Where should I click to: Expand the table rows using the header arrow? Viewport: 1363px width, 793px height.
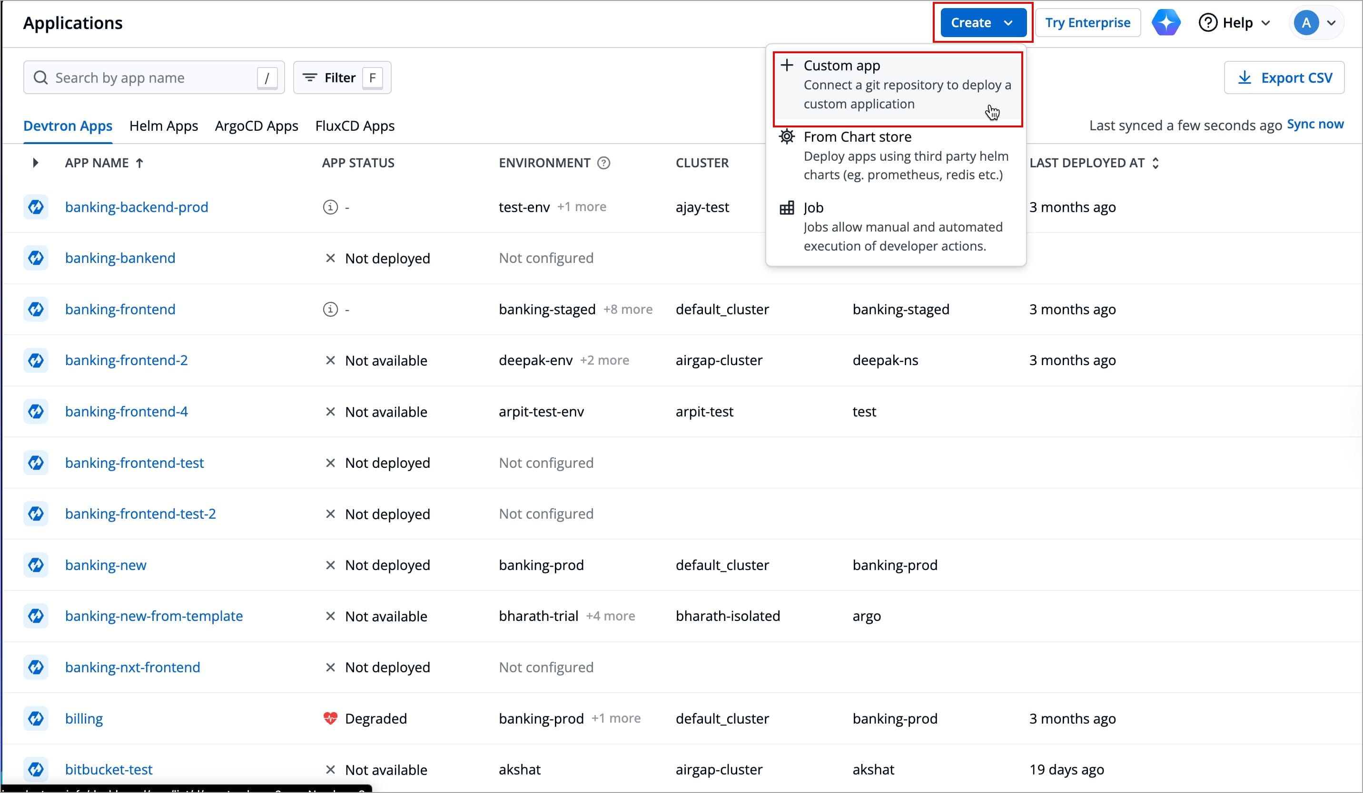coord(36,163)
